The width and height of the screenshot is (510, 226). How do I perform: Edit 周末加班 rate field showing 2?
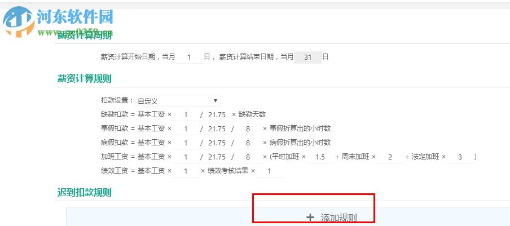390,157
